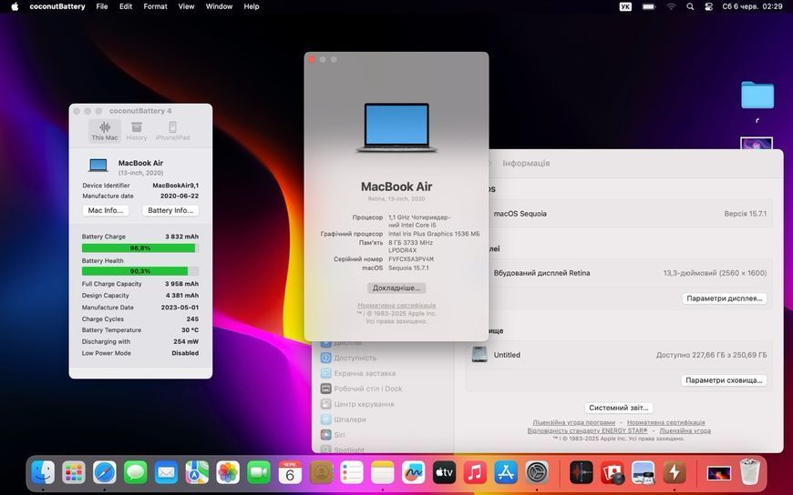Open the Help menu
The image size is (793, 495).
(x=252, y=6)
